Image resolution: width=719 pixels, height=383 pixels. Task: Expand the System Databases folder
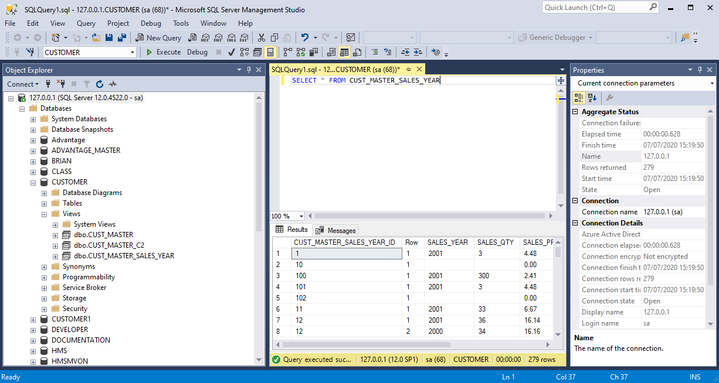click(x=33, y=119)
